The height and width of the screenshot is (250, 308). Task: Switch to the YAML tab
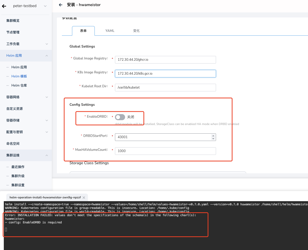(x=110, y=31)
